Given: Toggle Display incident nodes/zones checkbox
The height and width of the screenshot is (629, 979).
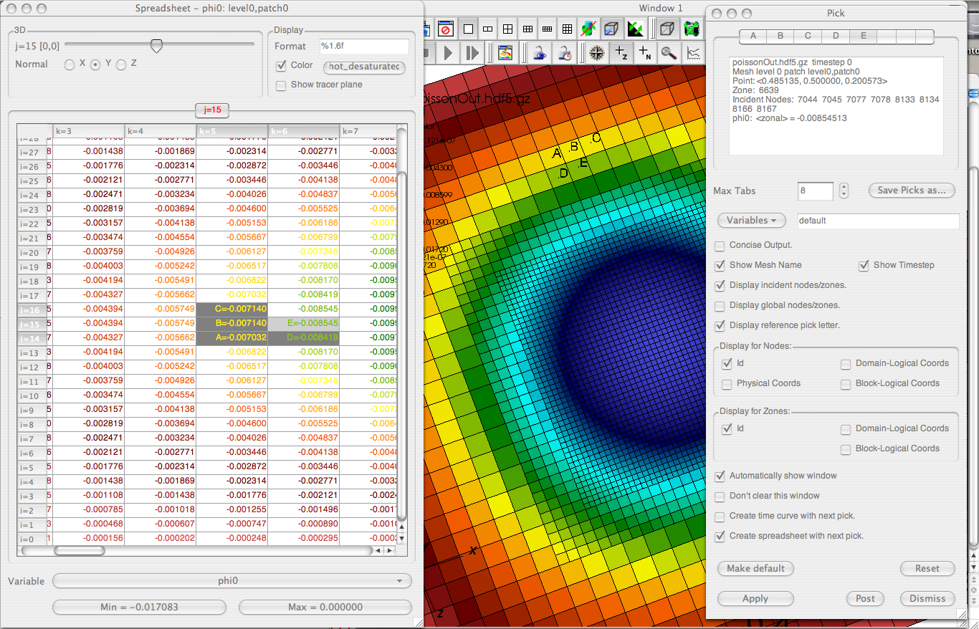Looking at the screenshot, I should pos(720,286).
